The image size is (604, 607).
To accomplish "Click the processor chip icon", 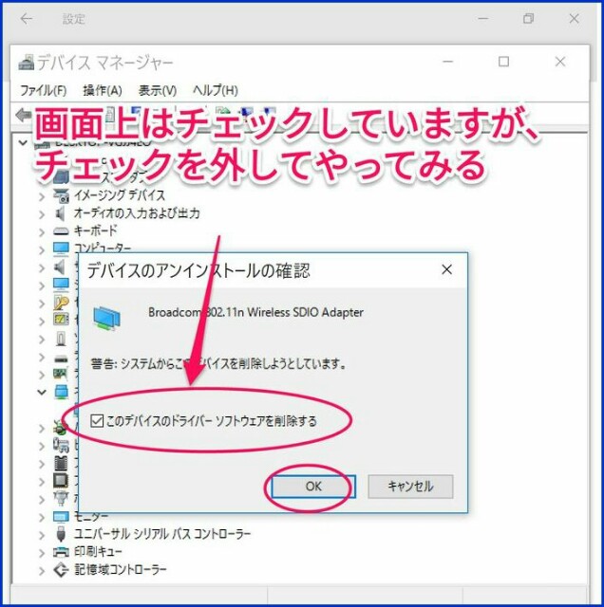I will click(61, 481).
